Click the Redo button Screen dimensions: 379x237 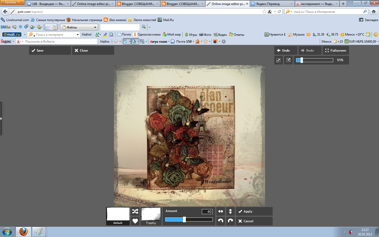coord(310,51)
